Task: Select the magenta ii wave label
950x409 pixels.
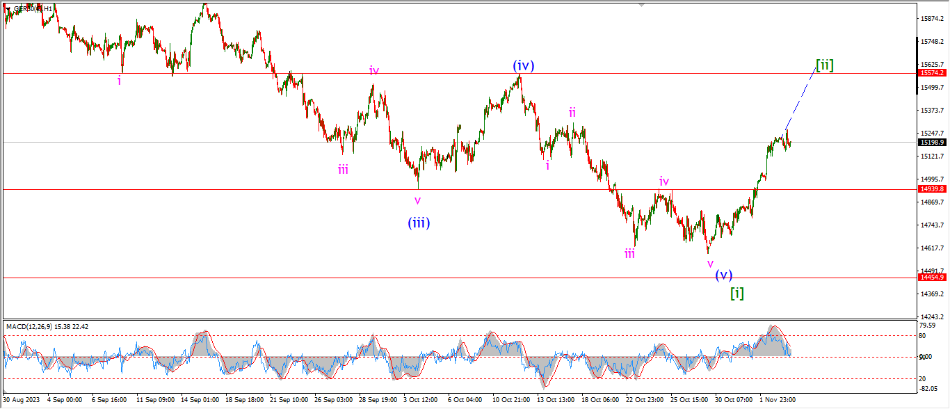Action: click(572, 112)
